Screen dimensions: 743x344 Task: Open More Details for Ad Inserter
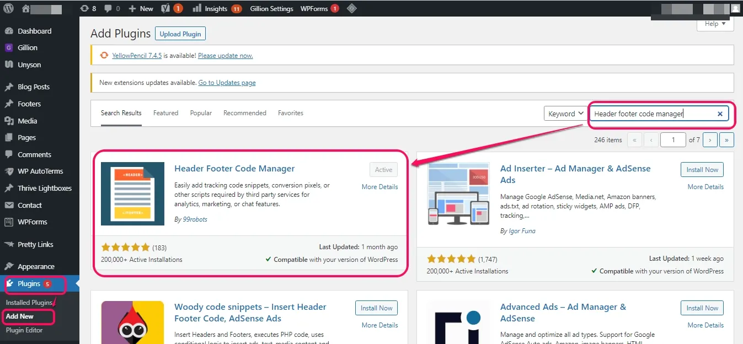[705, 187]
